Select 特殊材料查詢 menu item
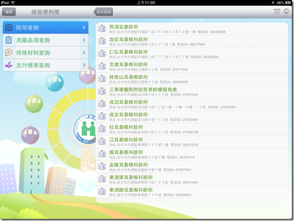 pos(46,53)
